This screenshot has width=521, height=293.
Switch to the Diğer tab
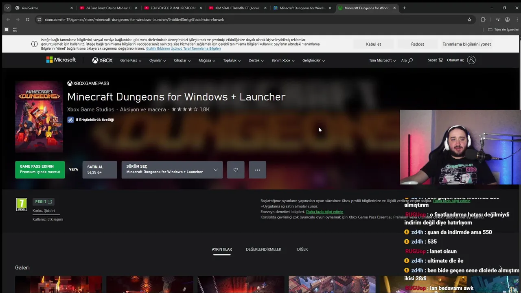click(302, 249)
